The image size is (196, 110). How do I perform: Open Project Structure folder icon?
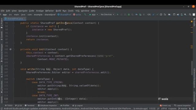pyautogui.click(x=169, y=15)
